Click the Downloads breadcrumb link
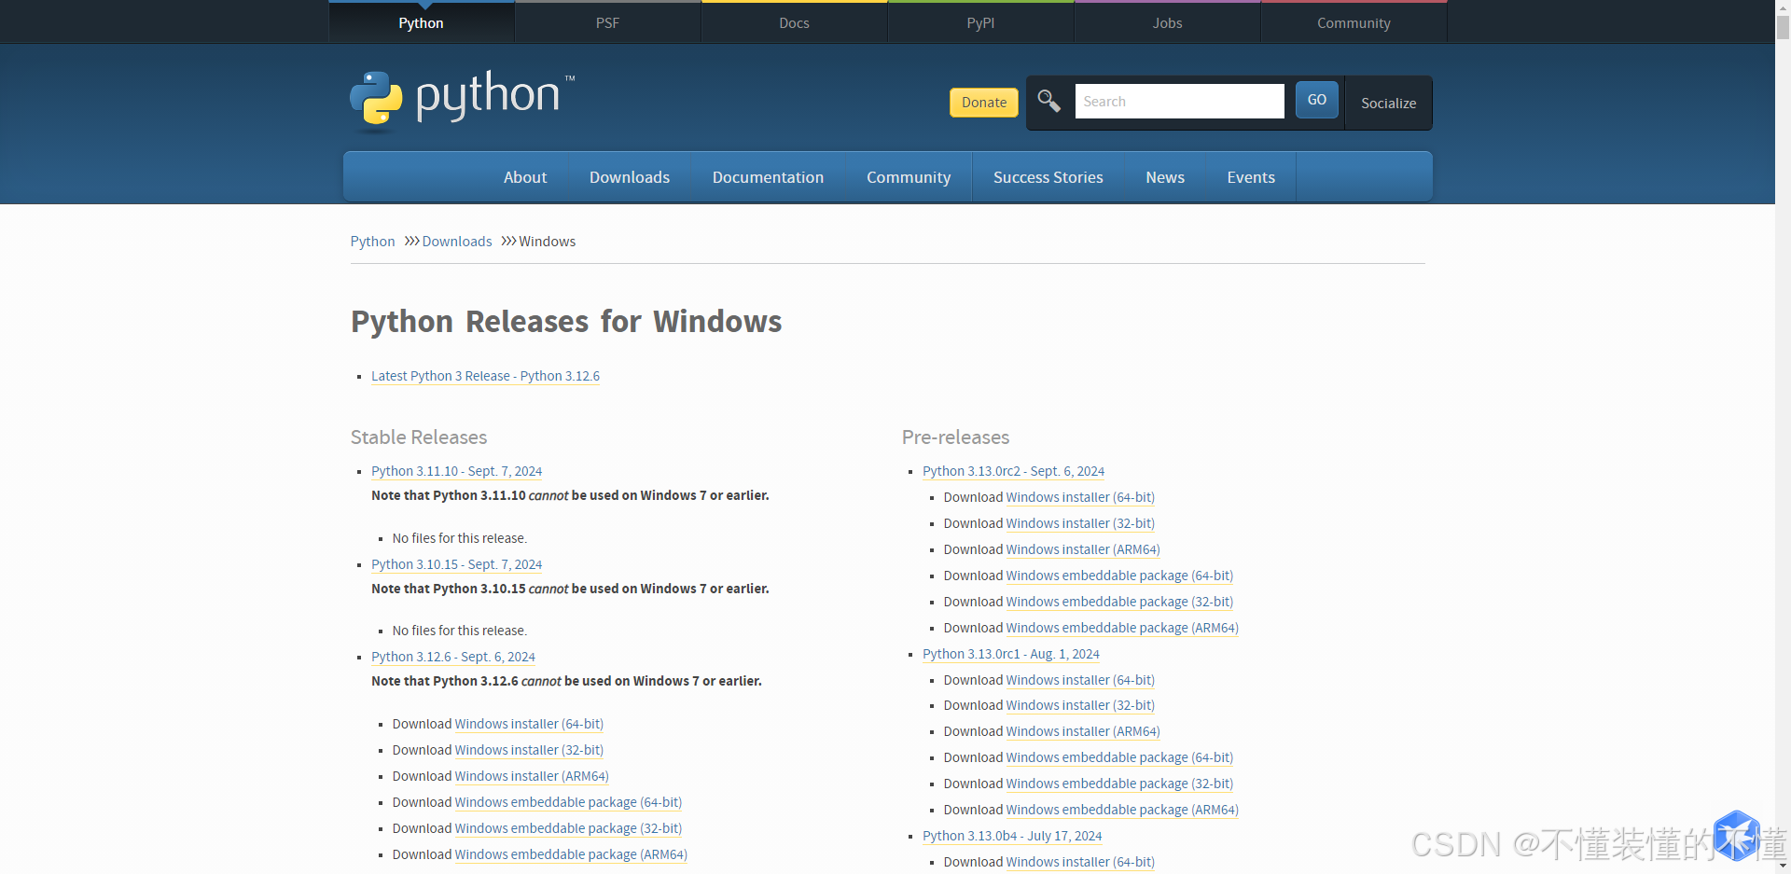 (457, 242)
